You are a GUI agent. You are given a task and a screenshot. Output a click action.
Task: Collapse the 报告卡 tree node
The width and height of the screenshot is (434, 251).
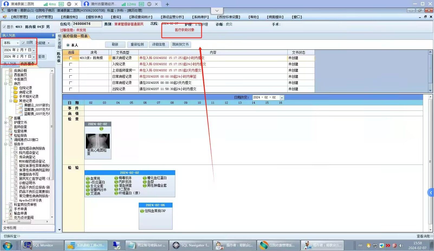(x=6, y=144)
